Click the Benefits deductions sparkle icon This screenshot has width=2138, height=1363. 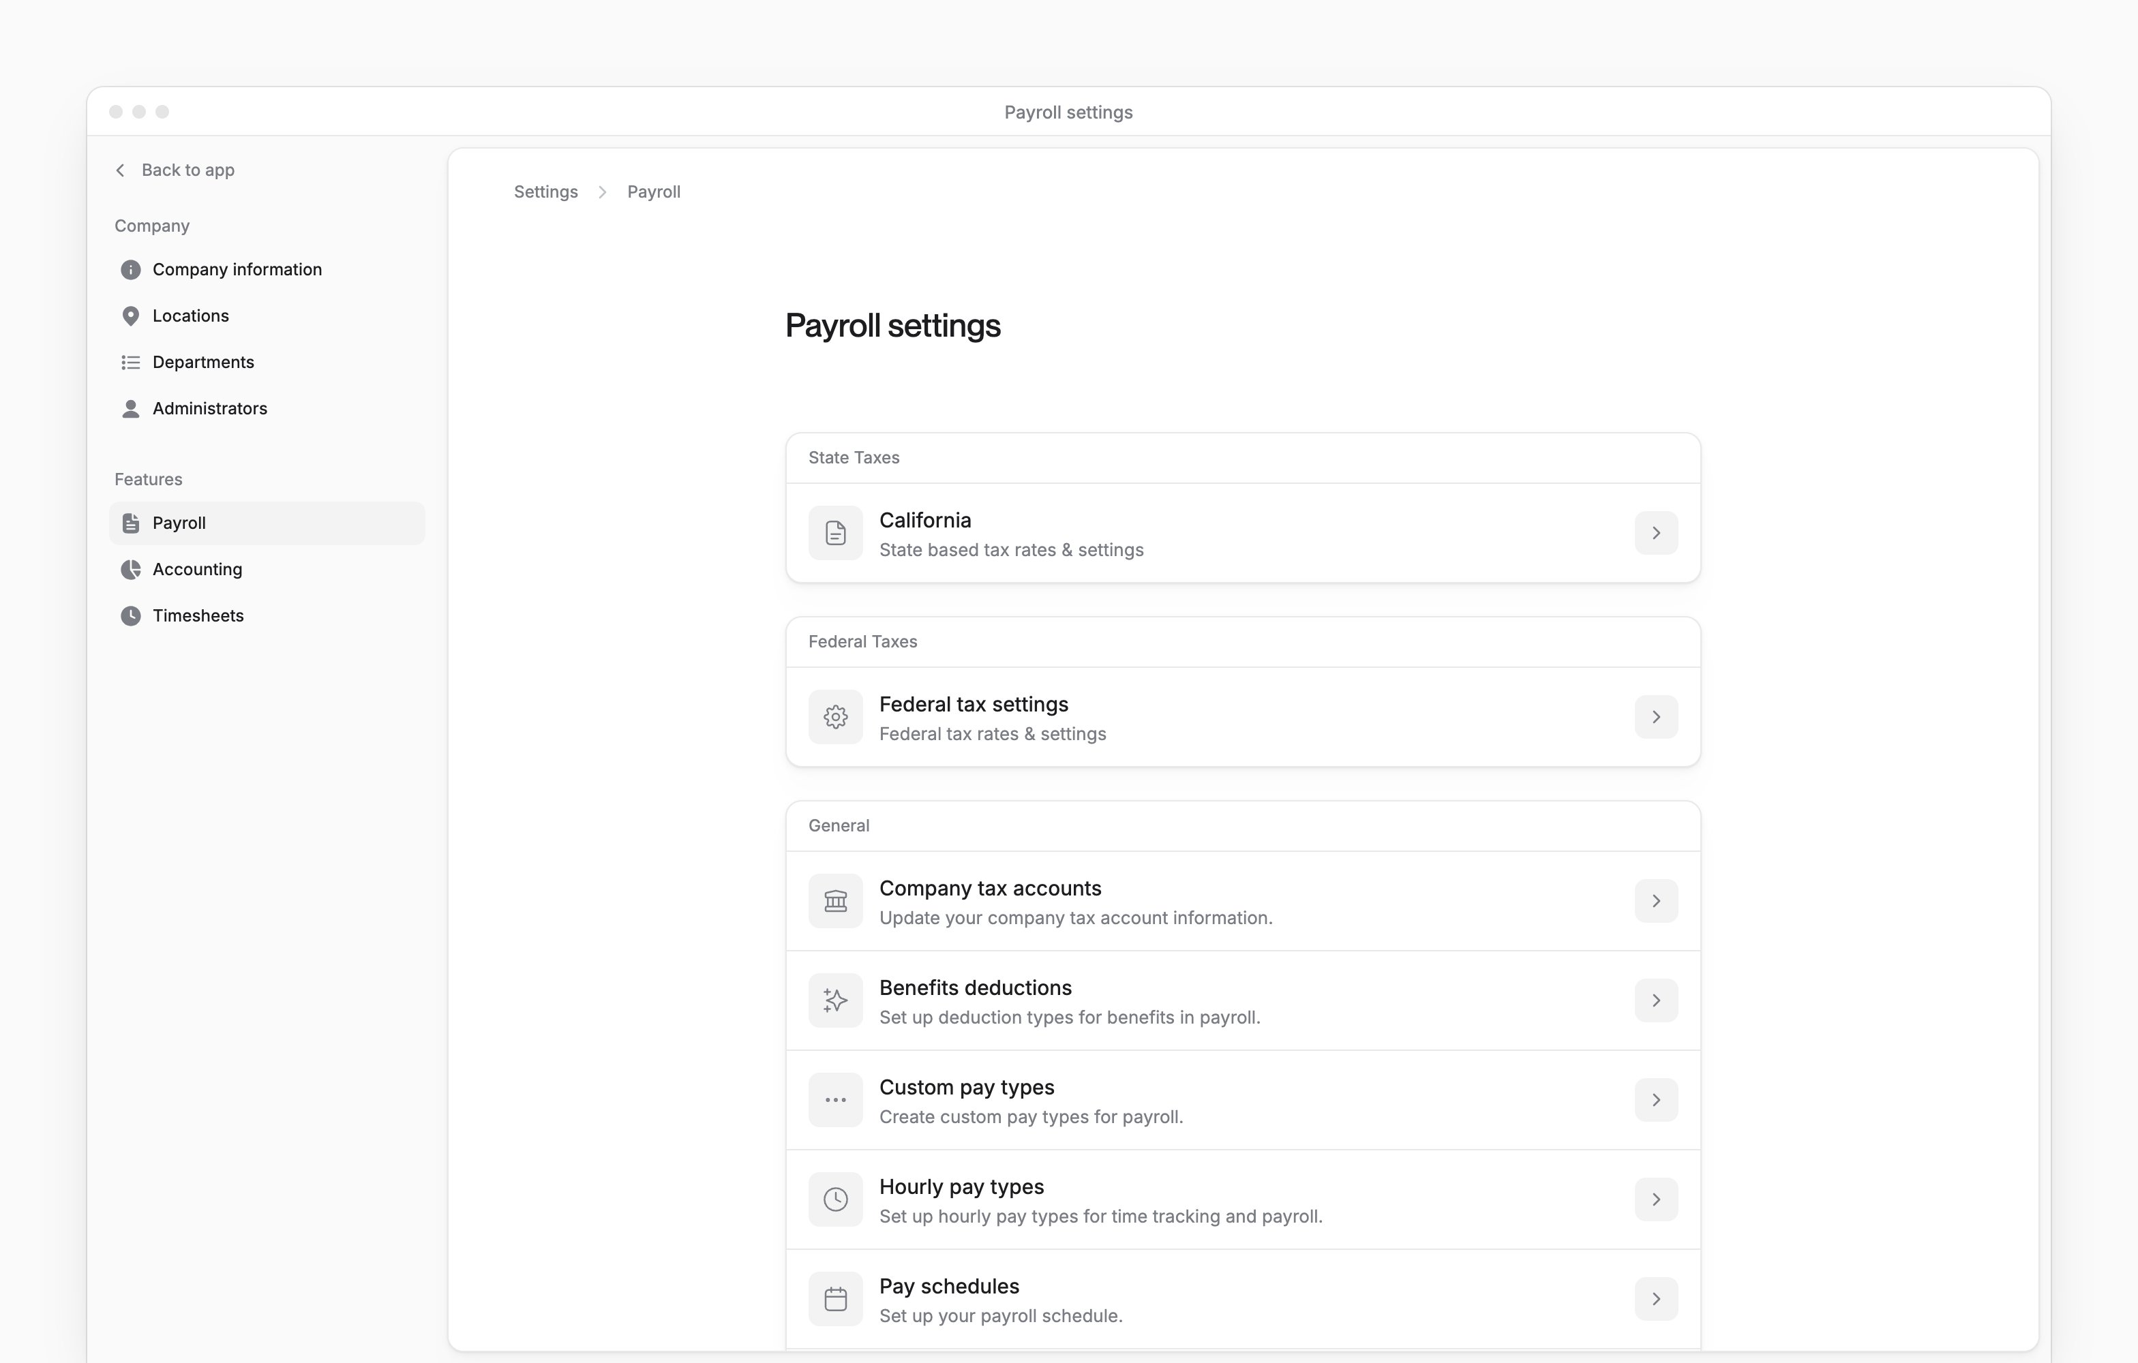(x=835, y=1000)
